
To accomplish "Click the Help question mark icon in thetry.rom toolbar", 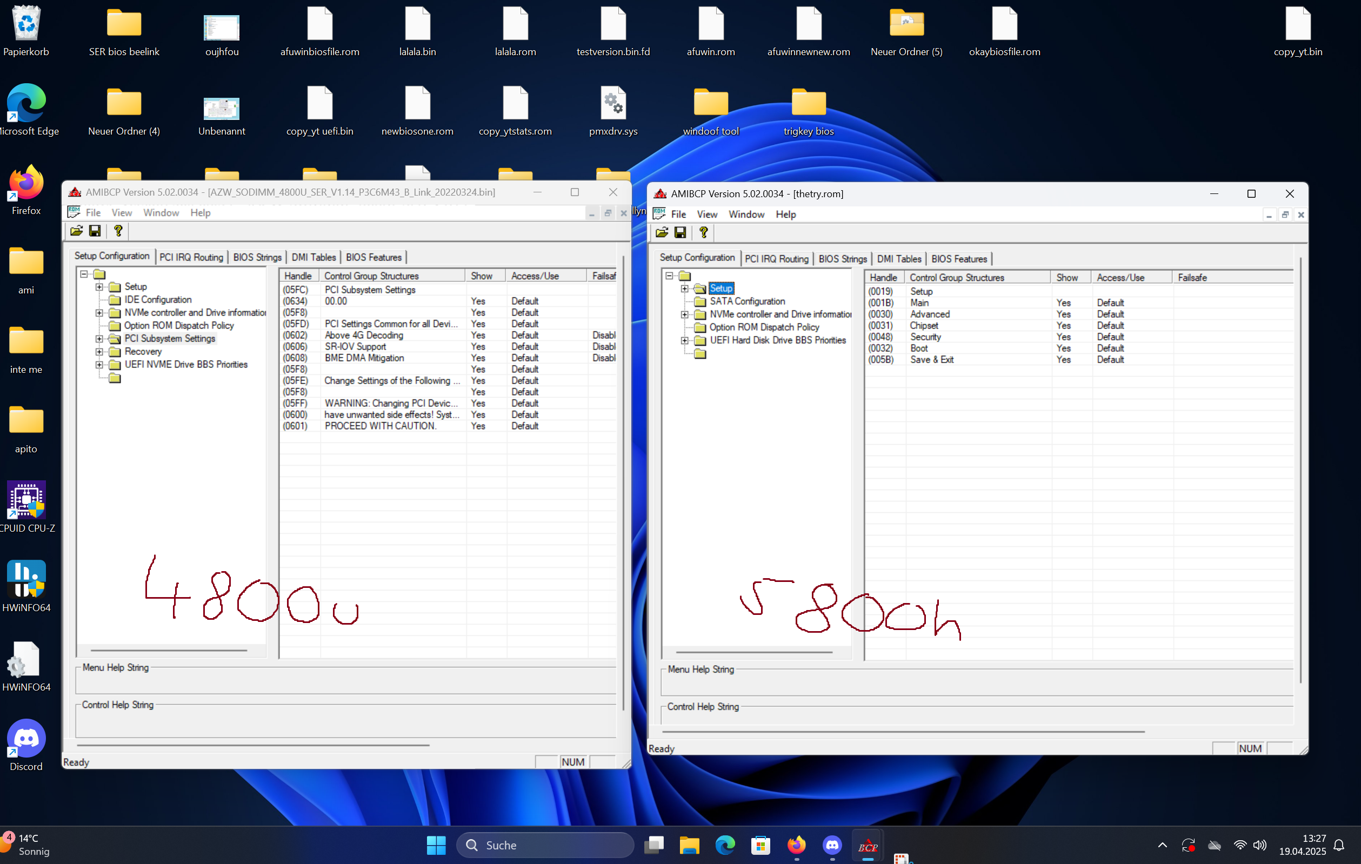I will click(x=703, y=232).
